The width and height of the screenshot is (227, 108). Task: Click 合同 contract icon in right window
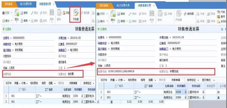pyautogui.click(x=218, y=22)
